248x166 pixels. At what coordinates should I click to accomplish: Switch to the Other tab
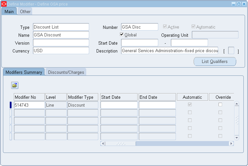coord(25,11)
